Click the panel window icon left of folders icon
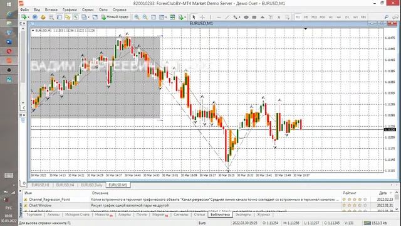Image resolution: width=401 pixels, height=226 pixels. [60, 17]
